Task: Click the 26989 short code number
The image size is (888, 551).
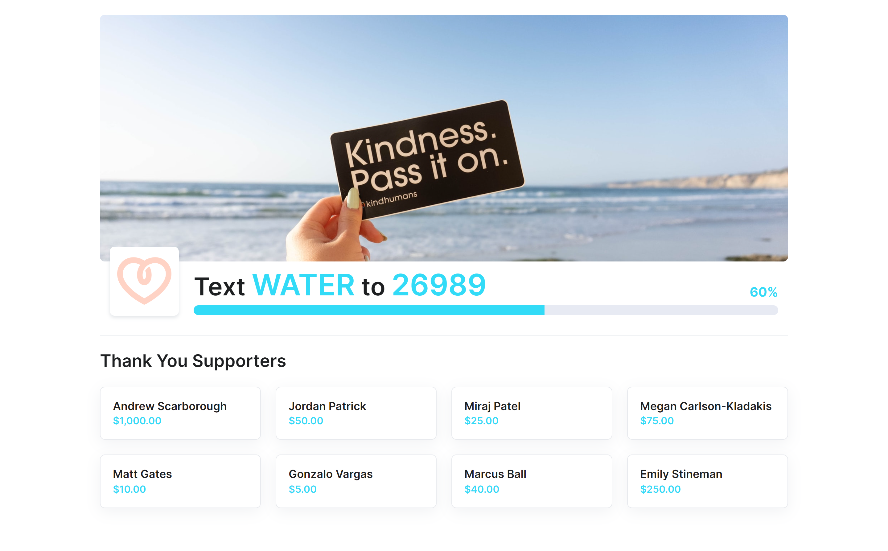Action: (439, 285)
